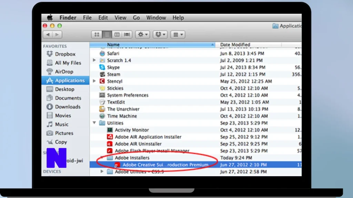Sort by the Date Modified column header
353x198 pixels.
[248, 45]
